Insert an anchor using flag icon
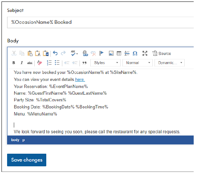Image resolution: width=206 pixels, height=173 pixels. click(x=102, y=53)
